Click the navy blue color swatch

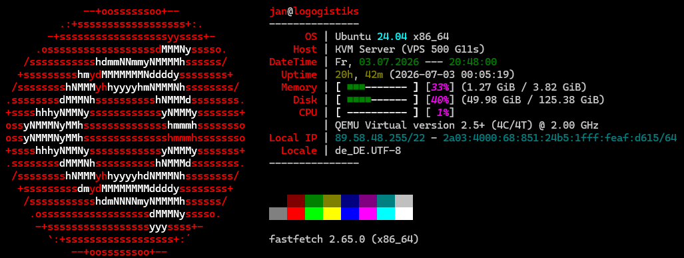tap(350, 201)
